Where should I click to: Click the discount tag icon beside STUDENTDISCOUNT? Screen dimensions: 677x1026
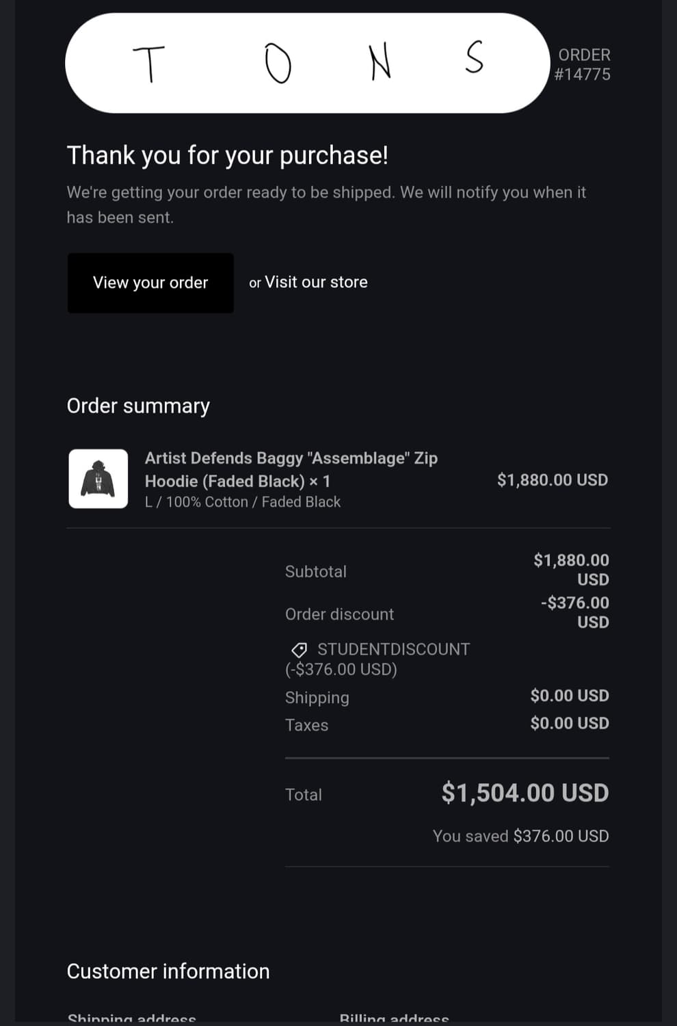tap(300, 650)
